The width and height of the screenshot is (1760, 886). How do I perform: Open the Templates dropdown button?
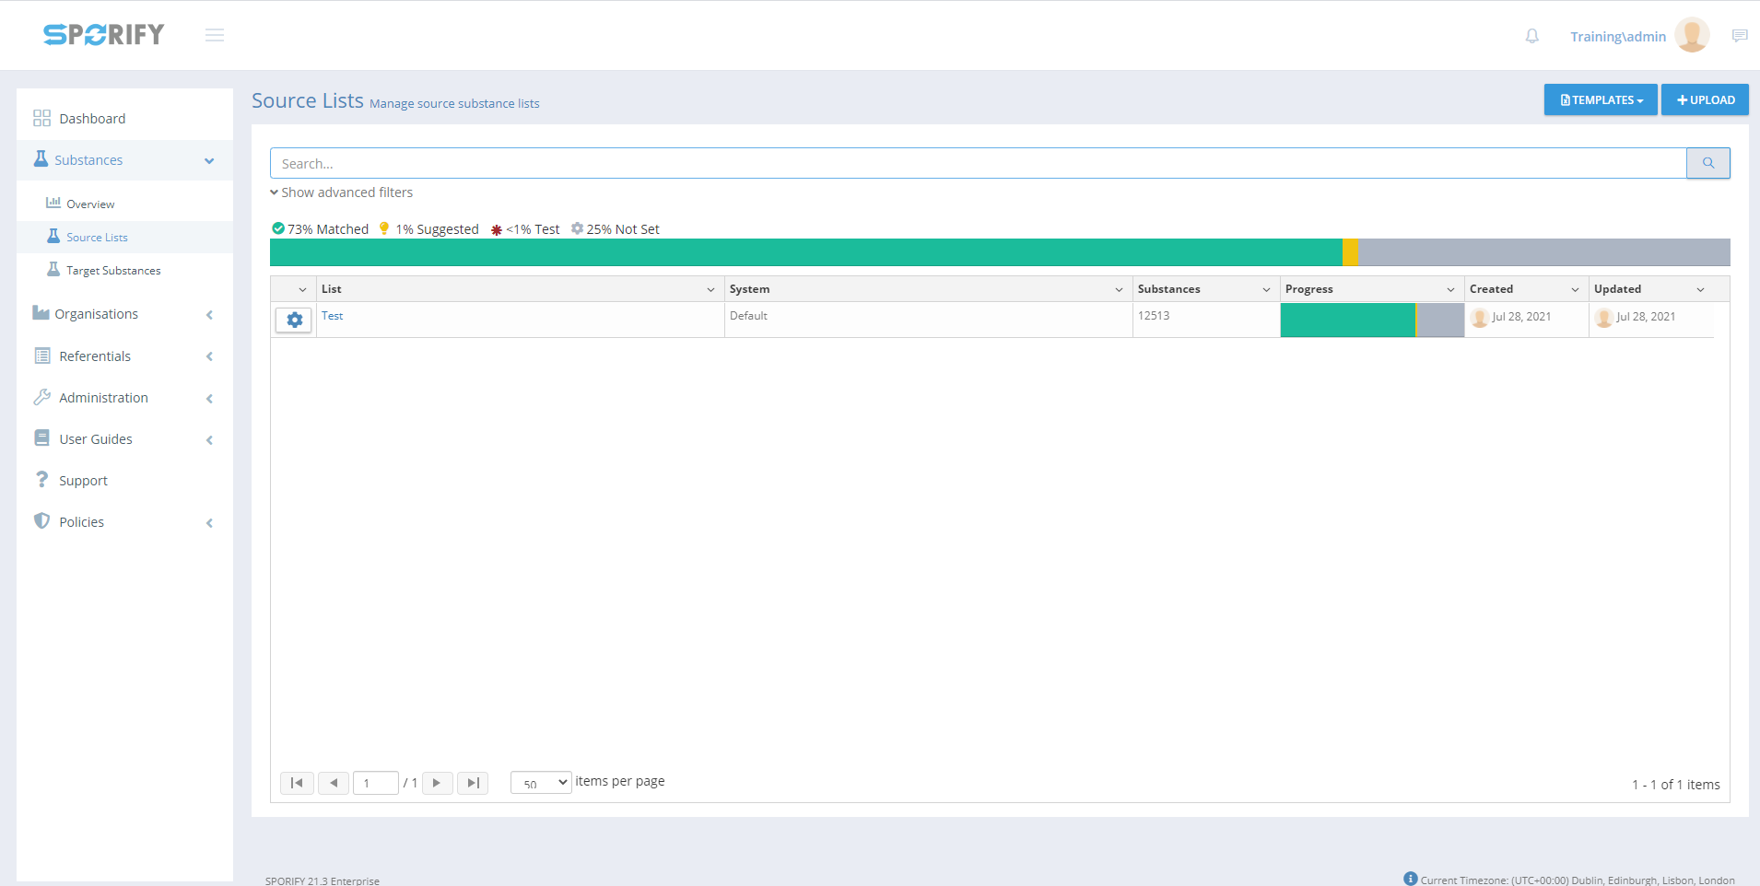click(x=1600, y=99)
